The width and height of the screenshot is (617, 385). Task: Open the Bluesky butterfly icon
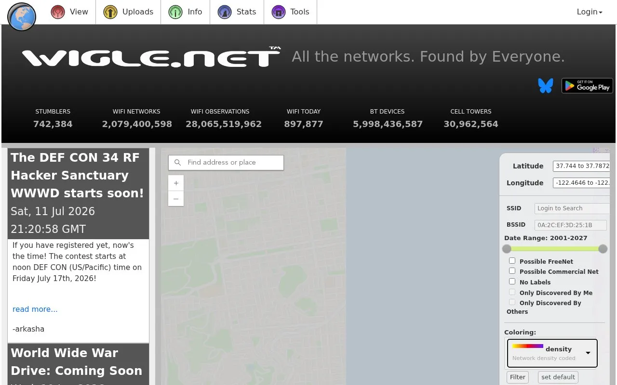[x=546, y=86]
